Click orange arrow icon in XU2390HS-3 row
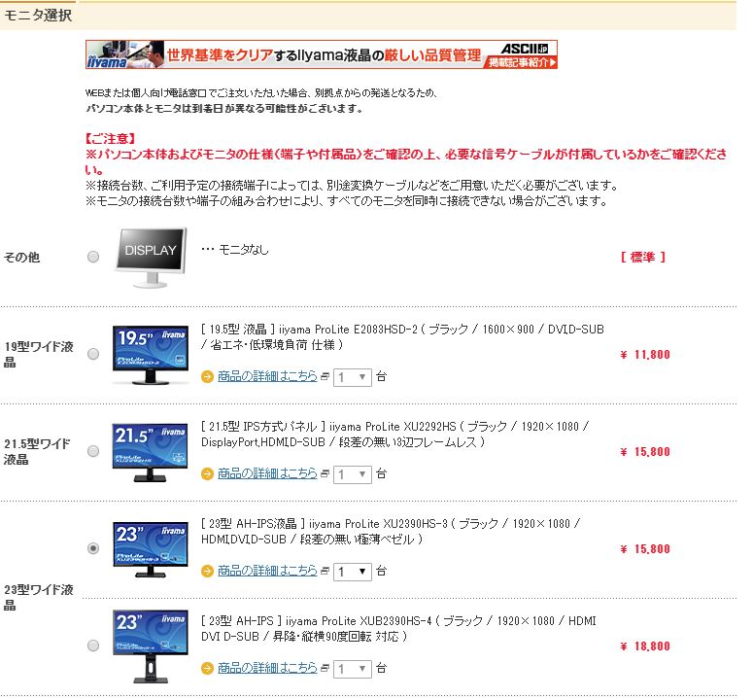Screen dimensions: 753x698 207,572
